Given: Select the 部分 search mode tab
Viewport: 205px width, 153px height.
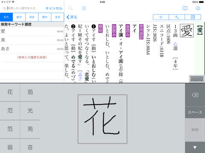Looking at the screenshot, I should 45,17.
